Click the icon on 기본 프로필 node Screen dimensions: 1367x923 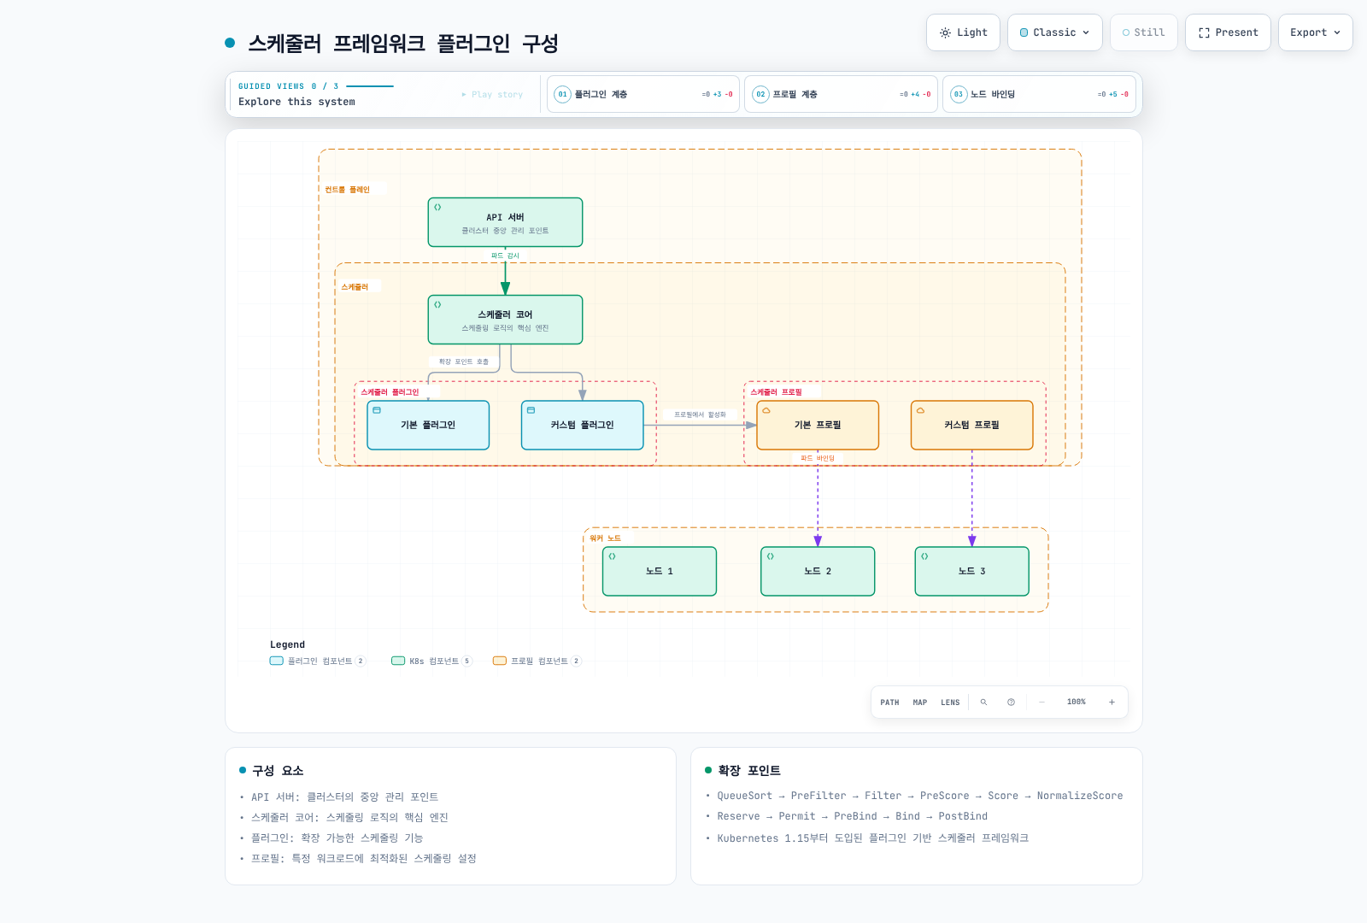(766, 410)
